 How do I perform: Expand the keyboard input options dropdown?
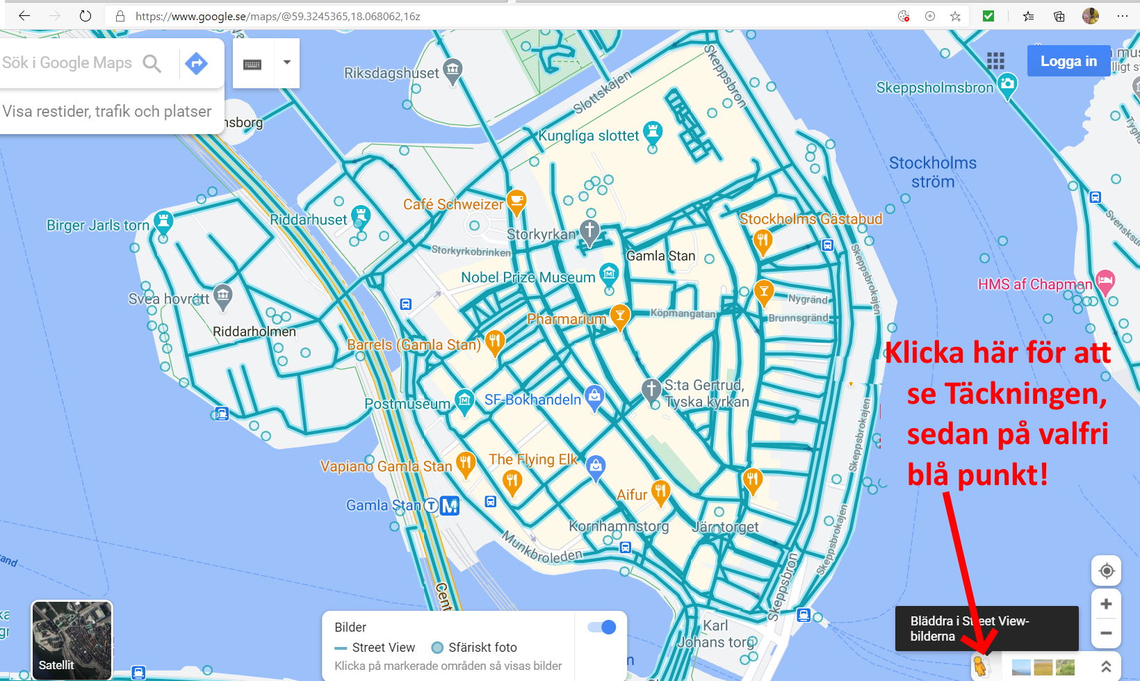287,63
